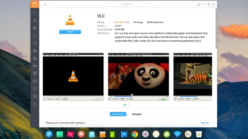Click the window's vertical scrollbar
Image resolution: width=248 pixels, height=139 pixels.
pos(216,28)
